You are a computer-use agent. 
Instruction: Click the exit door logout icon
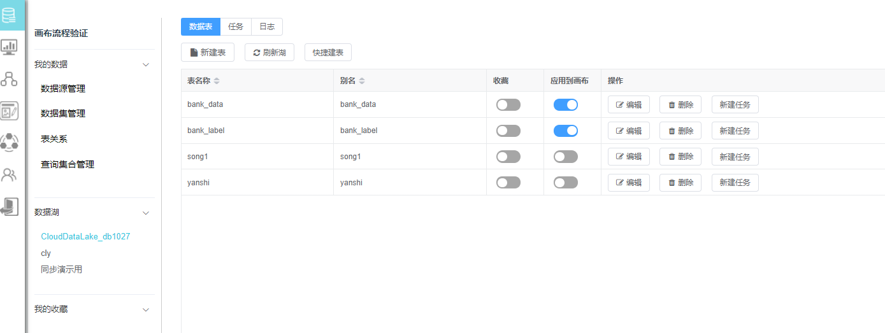tap(10, 206)
